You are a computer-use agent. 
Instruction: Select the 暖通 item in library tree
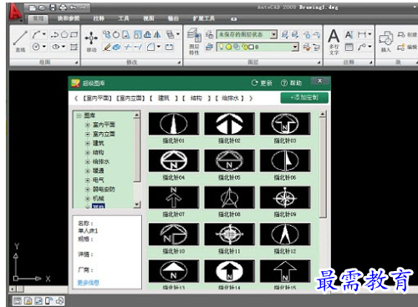click(x=99, y=171)
